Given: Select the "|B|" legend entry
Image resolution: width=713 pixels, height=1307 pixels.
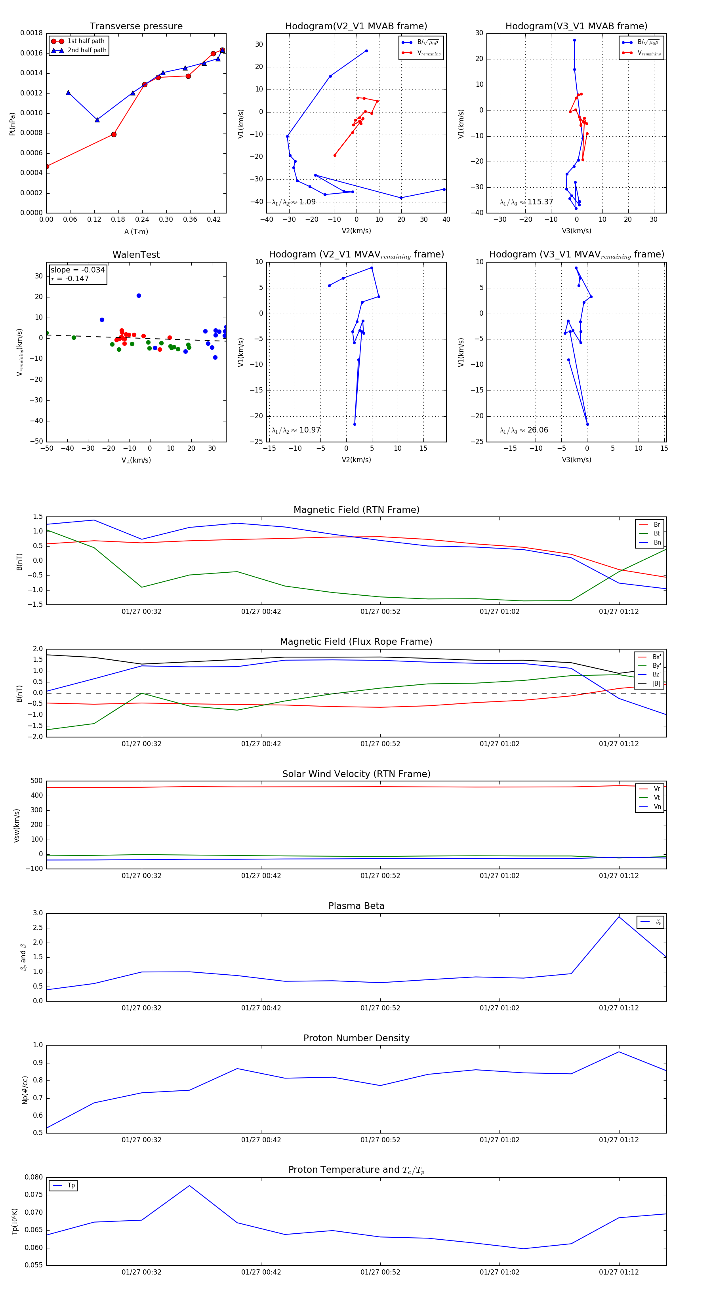Looking at the screenshot, I should click(649, 684).
